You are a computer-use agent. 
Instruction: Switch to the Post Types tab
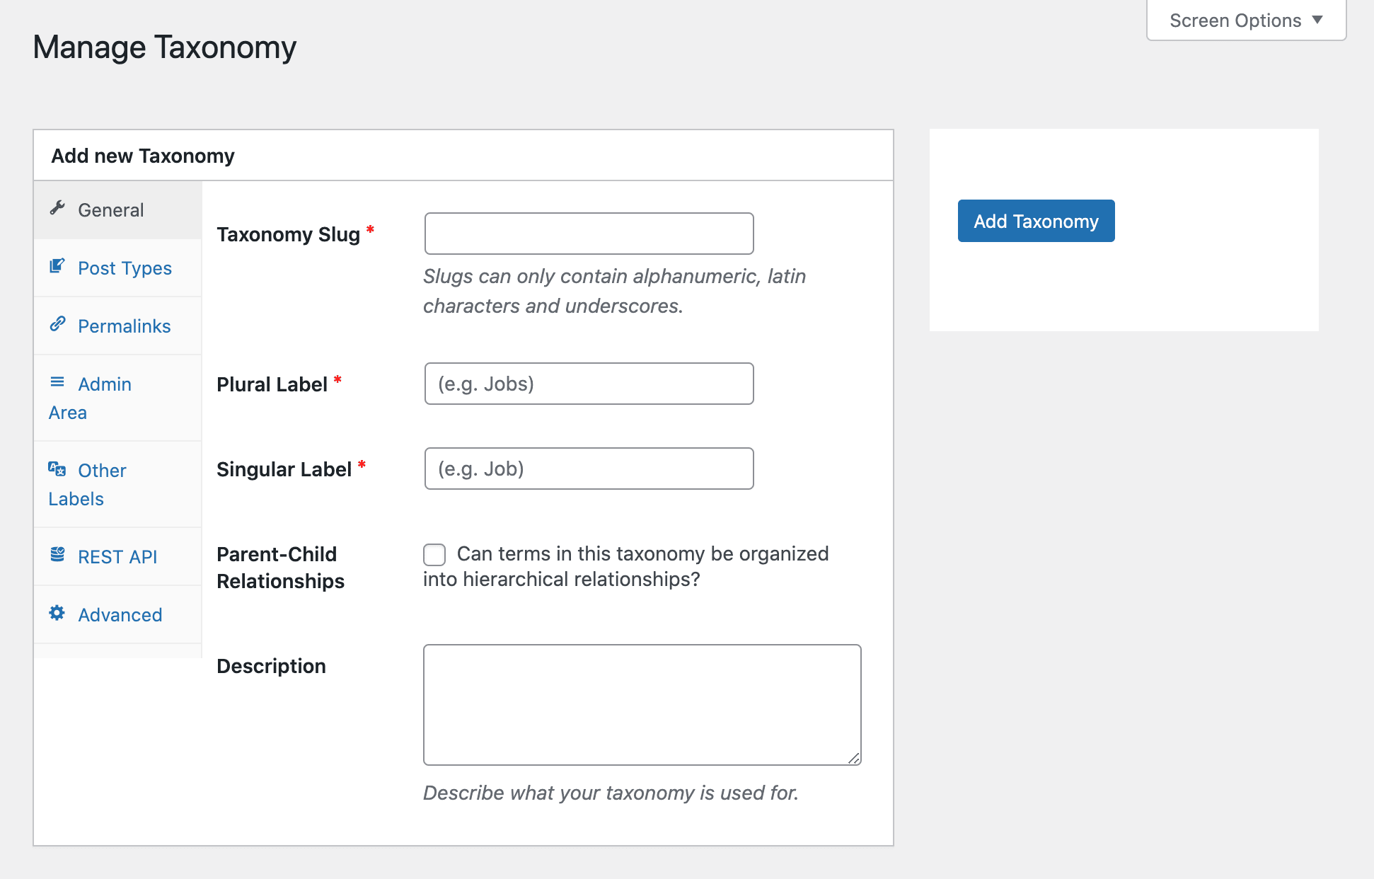(x=125, y=268)
